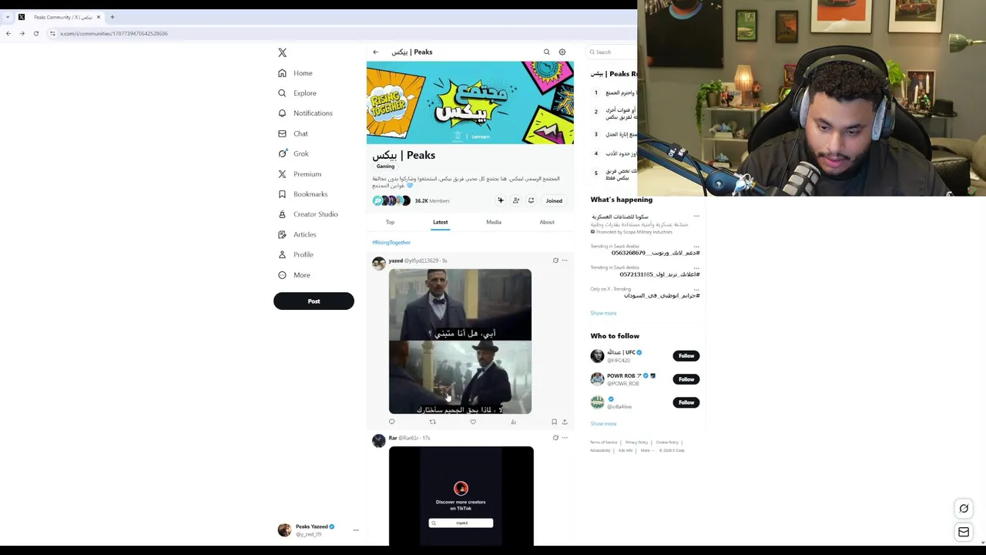Viewport: 986px width, 555px height.
Task: Switch to the About tab
Action: pyautogui.click(x=547, y=222)
